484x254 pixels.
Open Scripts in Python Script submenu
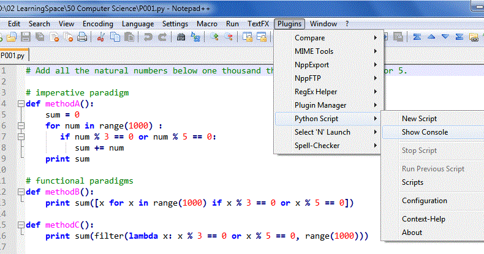click(433, 182)
